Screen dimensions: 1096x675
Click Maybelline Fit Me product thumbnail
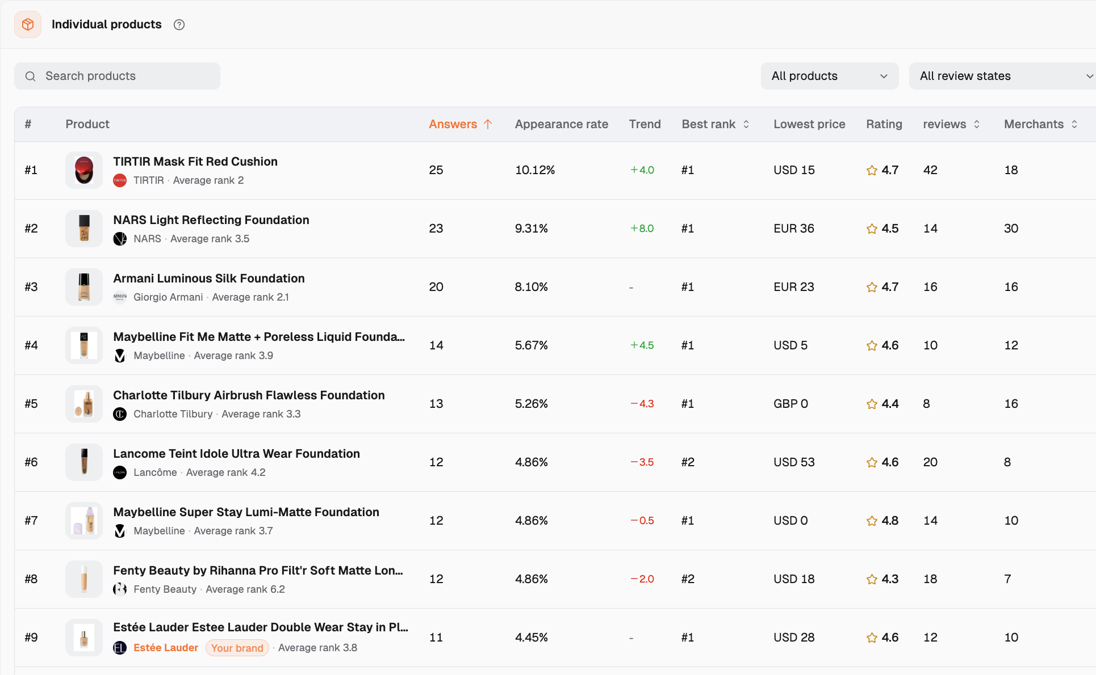click(84, 345)
